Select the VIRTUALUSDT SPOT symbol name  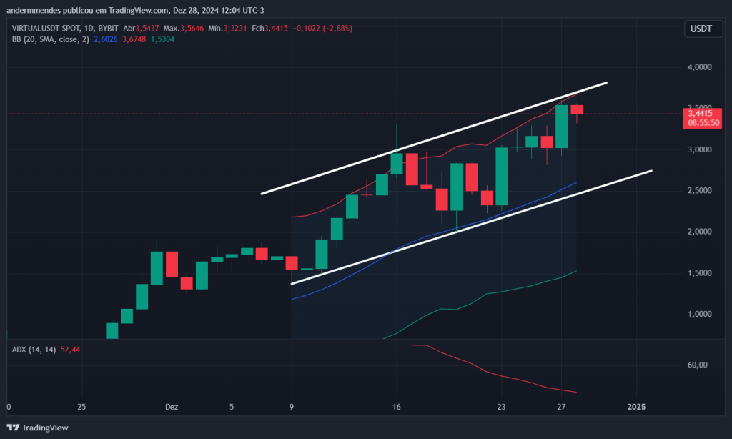tap(45, 27)
